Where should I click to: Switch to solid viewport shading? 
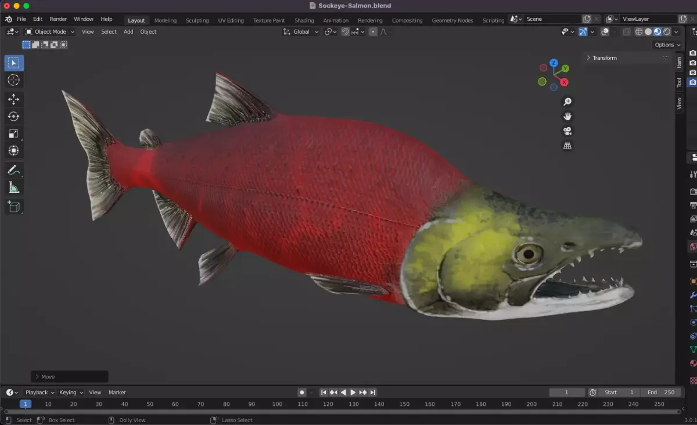[648, 32]
